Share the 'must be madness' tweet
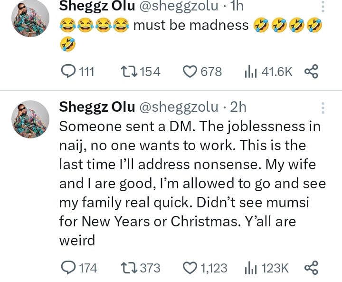 point(311,72)
